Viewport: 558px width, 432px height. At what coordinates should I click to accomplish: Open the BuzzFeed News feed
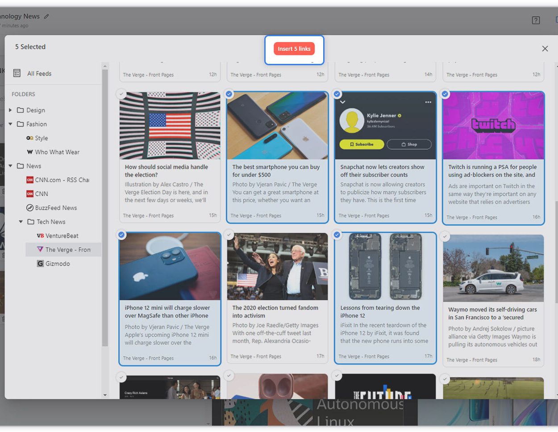click(56, 208)
